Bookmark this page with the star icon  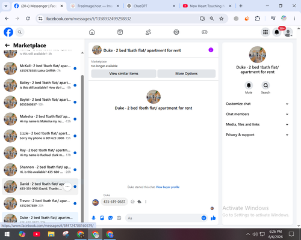(x=222, y=19)
